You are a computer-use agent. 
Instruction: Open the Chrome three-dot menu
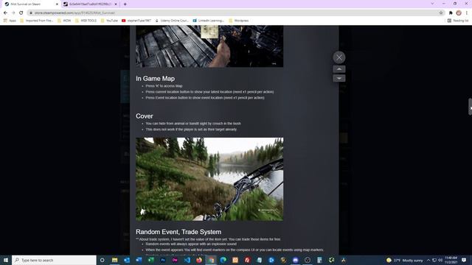pyautogui.click(x=467, y=13)
